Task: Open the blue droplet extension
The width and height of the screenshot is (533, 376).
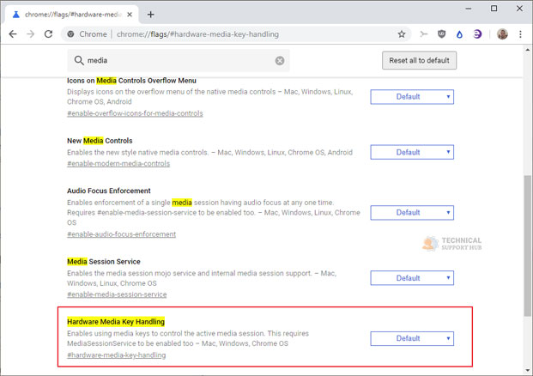Action: click(x=459, y=34)
